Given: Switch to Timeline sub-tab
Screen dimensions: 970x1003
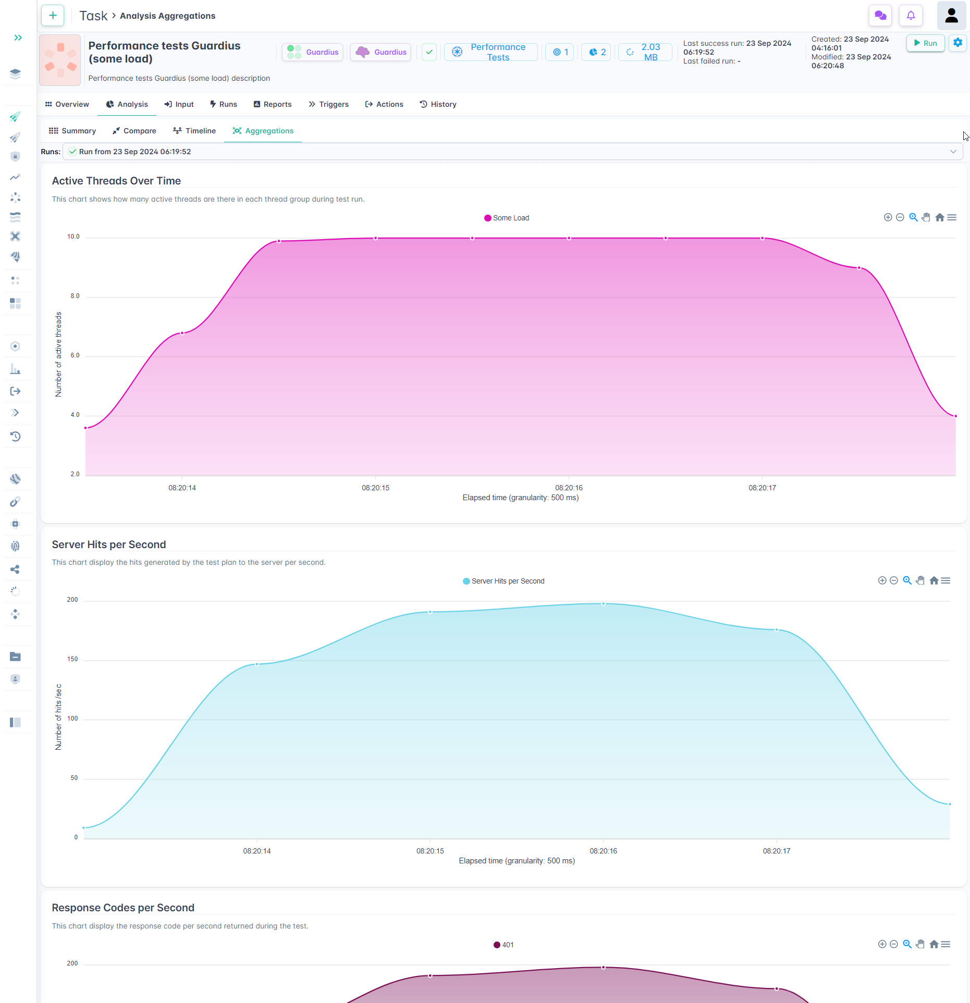Looking at the screenshot, I should point(194,131).
